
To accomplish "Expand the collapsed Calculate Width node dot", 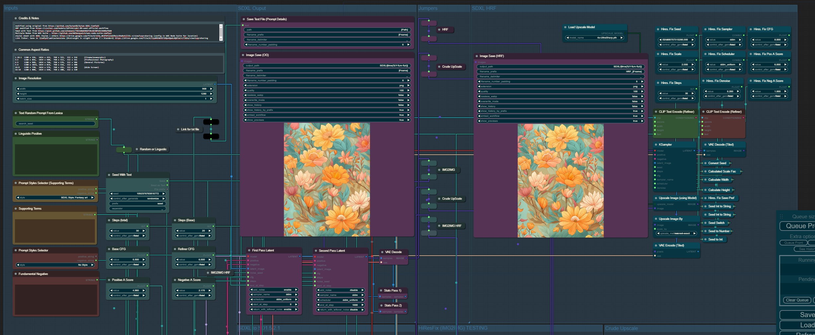I will pyautogui.click(x=705, y=180).
